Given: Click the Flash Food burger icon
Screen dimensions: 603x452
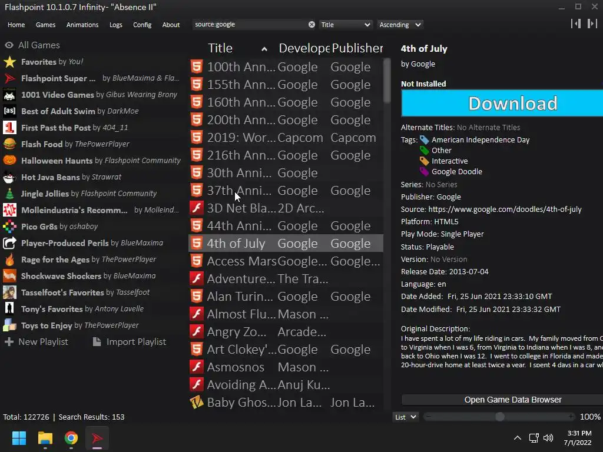Looking at the screenshot, I should [x=9, y=144].
